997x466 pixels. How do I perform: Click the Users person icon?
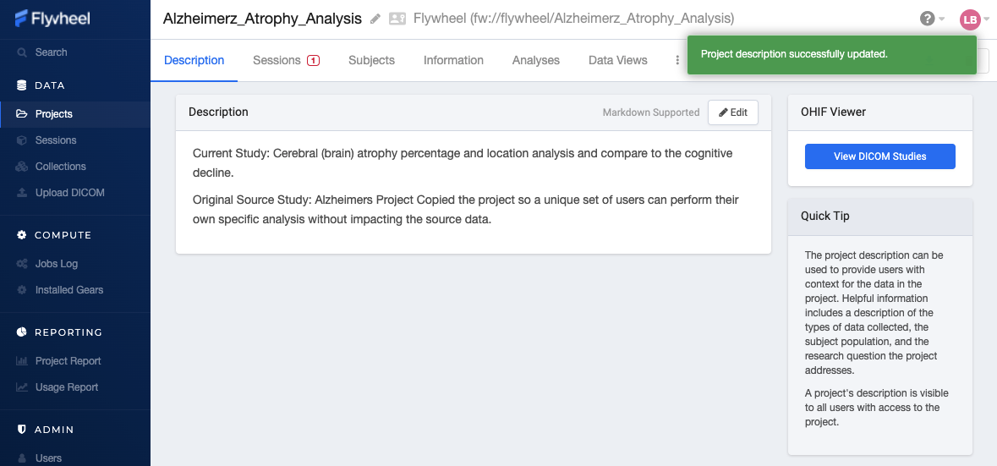22,458
